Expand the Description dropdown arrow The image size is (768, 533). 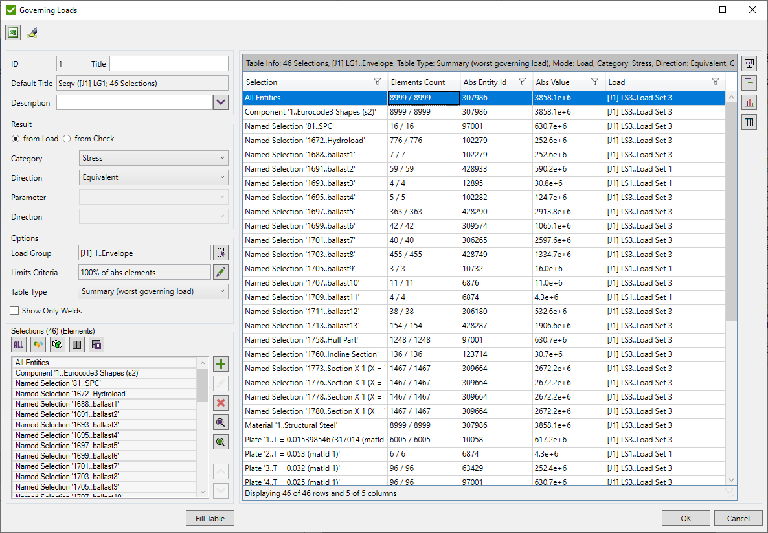click(221, 102)
